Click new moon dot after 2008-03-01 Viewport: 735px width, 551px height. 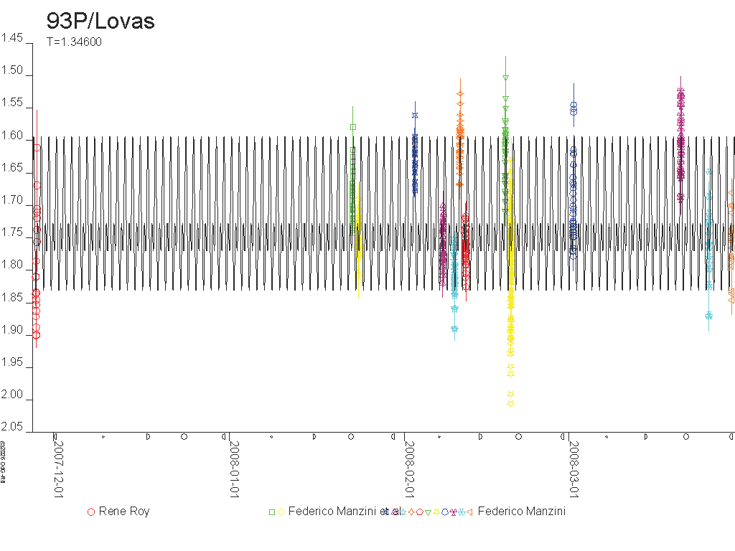click(x=607, y=437)
